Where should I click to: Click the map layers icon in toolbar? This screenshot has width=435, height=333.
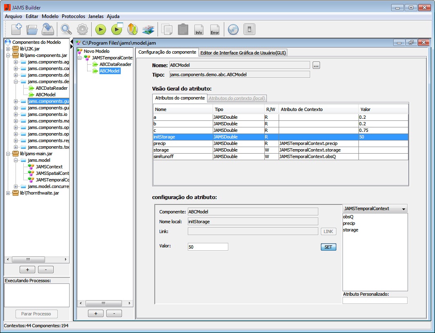click(x=148, y=29)
